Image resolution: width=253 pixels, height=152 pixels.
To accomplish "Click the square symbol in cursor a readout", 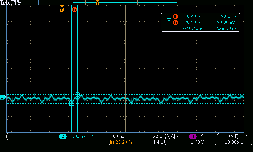I will pos(169,16).
